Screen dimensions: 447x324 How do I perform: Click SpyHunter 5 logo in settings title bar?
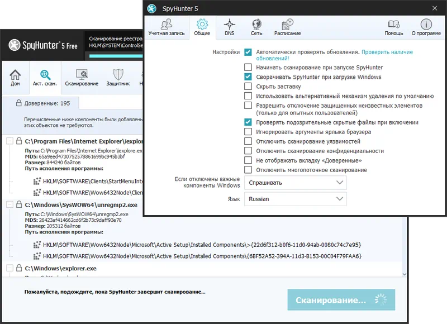[x=151, y=8]
